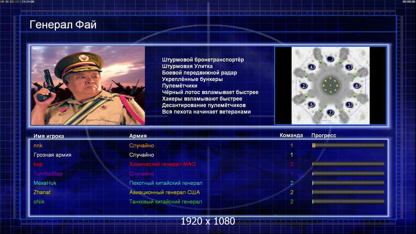Click start position 2 on the minimap

[x=304, y=85]
